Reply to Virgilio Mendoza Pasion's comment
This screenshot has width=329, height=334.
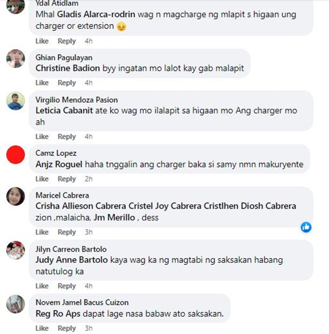click(x=67, y=137)
